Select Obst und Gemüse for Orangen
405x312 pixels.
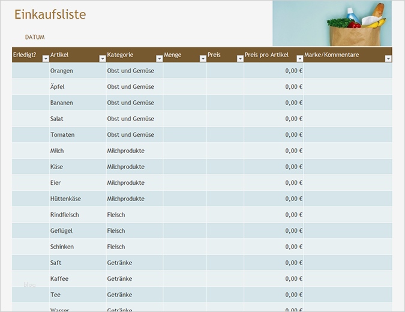pyautogui.click(x=134, y=71)
